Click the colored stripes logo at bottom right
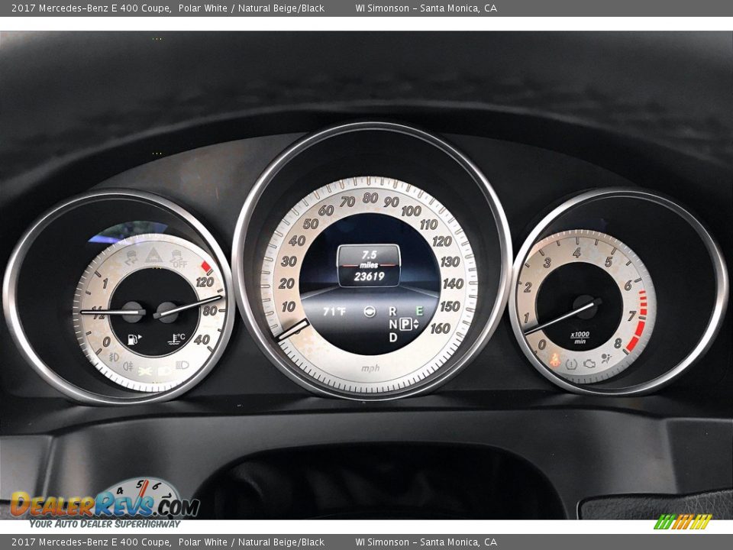Image resolution: width=733 pixels, height=550 pixels. (683, 522)
